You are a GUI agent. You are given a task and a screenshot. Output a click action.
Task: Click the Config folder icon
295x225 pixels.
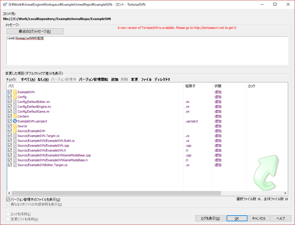tap(15, 97)
